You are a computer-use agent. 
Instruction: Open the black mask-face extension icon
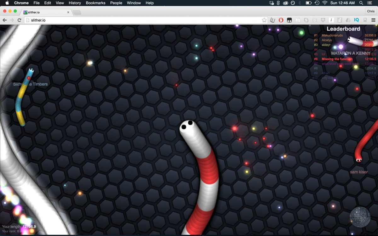point(289,20)
